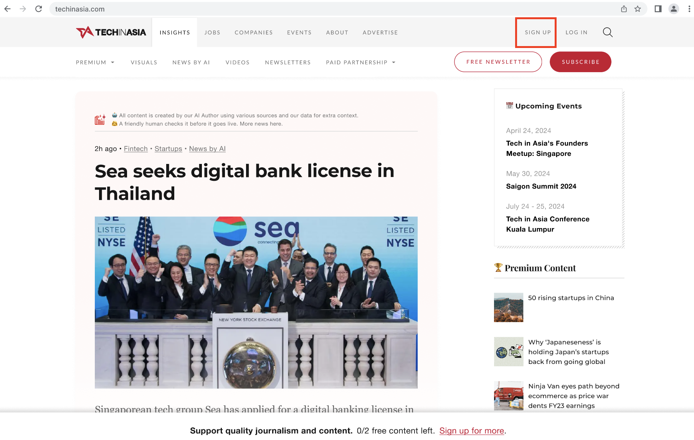
Task: Open the Startups category link
Action: [168, 149]
